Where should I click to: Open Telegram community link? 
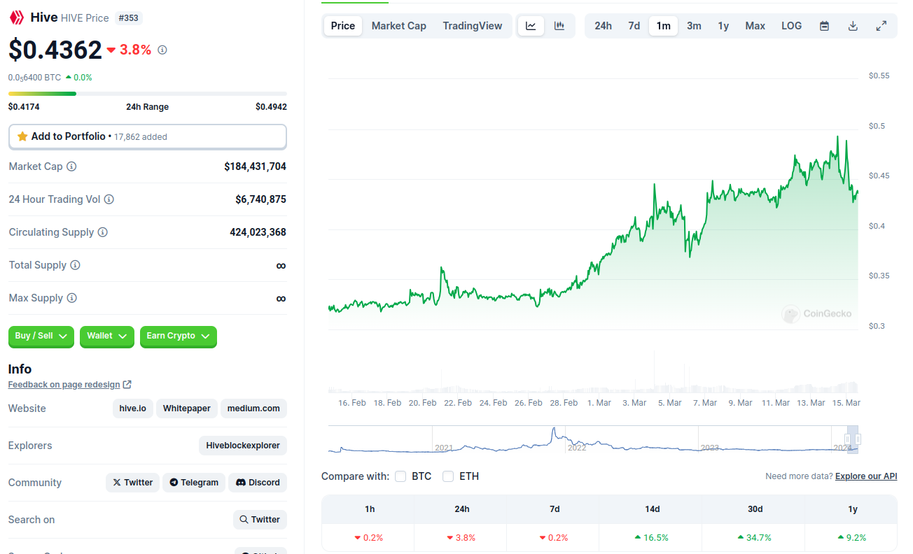click(194, 483)
